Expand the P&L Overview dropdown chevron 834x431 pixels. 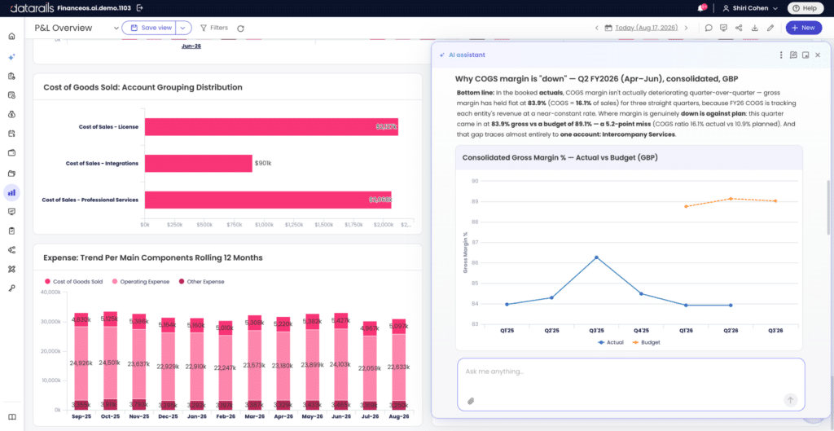click(x=116, y=29)
